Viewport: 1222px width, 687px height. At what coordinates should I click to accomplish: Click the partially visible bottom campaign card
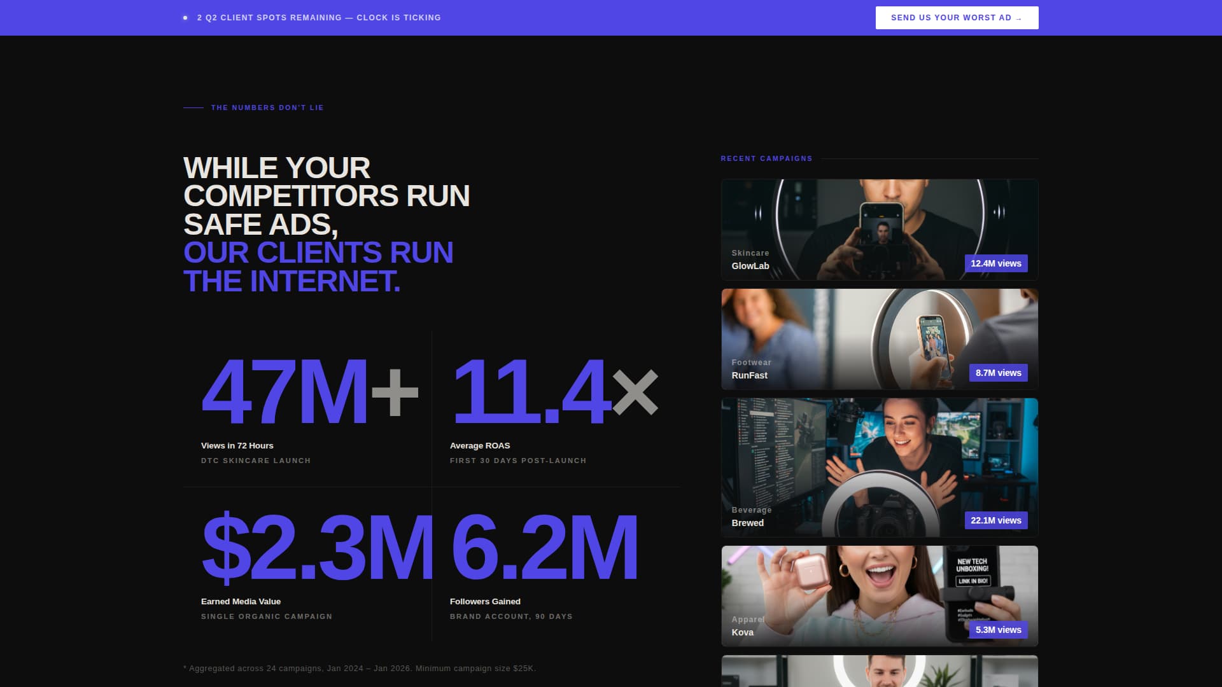878,671
